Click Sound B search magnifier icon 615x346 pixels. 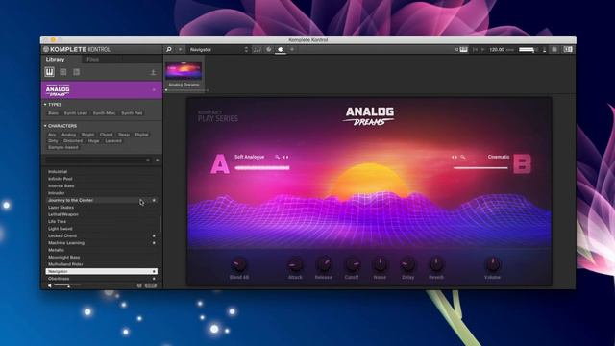pyautogui.click(x=463, y=157)
